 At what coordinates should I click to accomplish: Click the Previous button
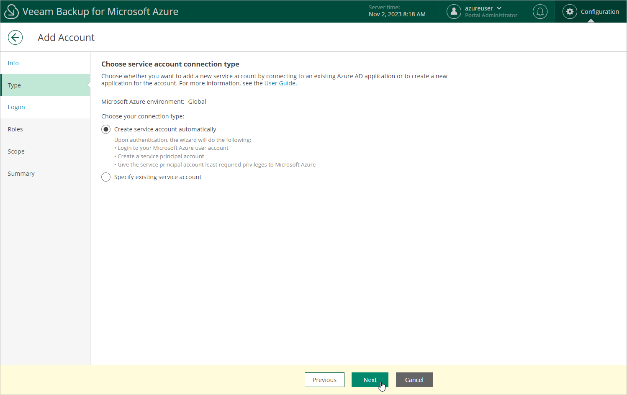click(324, 380)
